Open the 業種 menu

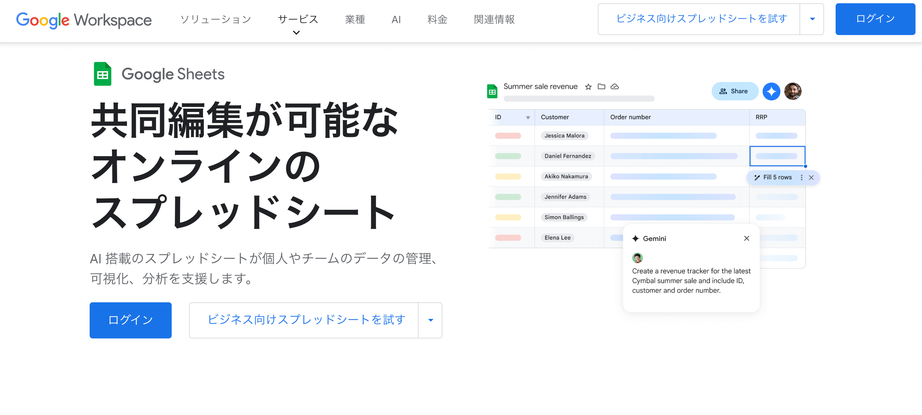pos(355,19)
